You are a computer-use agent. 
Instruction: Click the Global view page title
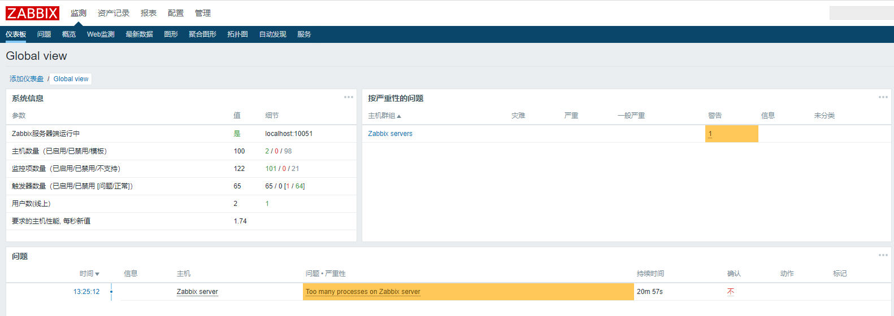click(36, 56)
